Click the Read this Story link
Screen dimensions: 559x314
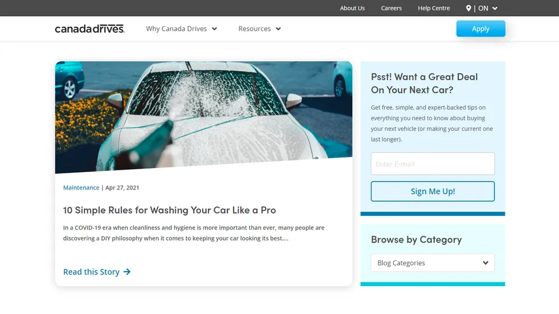(91, 272)
